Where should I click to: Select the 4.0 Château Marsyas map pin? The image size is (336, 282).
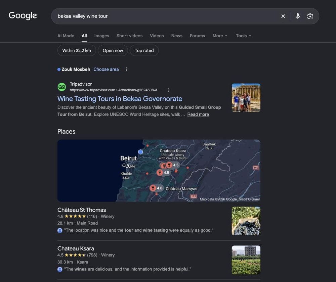pos(157,188)
